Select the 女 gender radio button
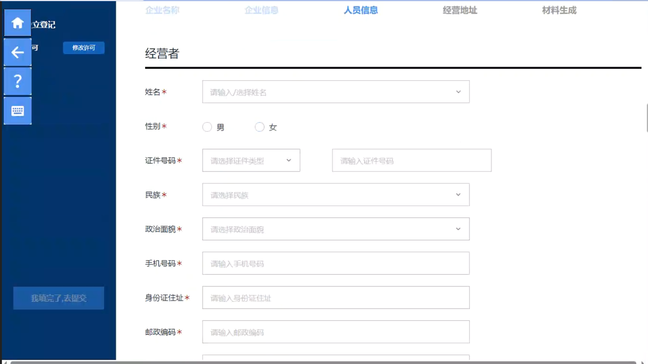The width and height of the screenshot is (648, 364). tap(259, 126)
